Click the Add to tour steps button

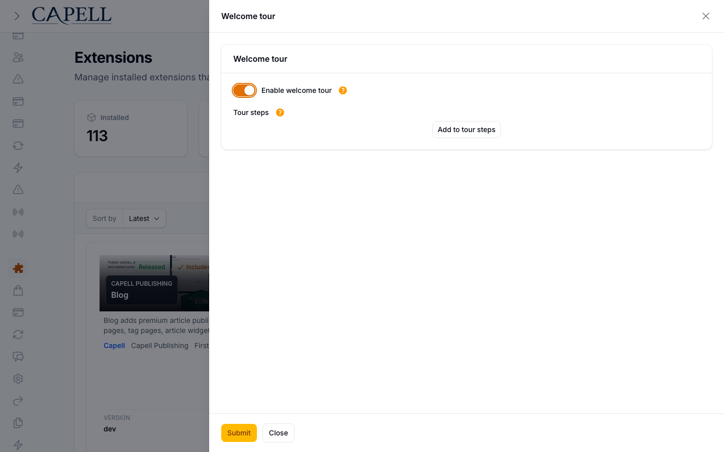(x=467, y=130)
